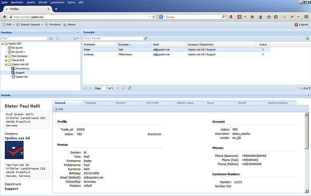This screenshot has height=196, width=311.
Task: Open the bookmarks list icon
Action: tap(276, 17)
